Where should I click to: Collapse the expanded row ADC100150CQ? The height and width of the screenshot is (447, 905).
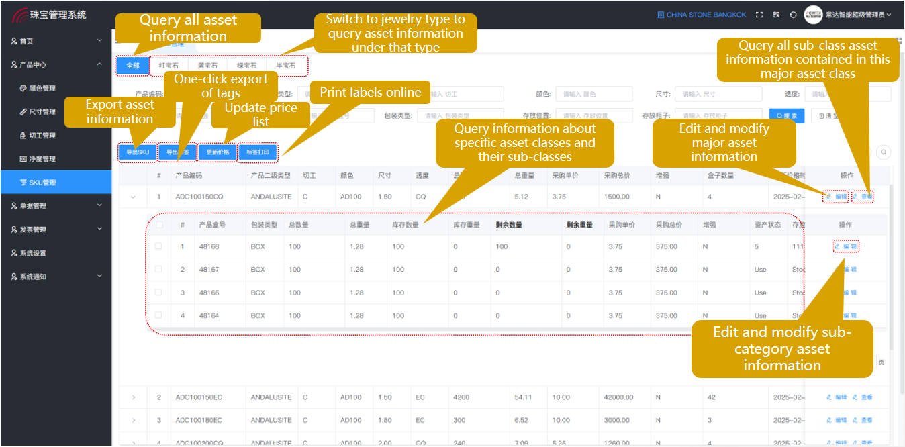pos(133,197)
